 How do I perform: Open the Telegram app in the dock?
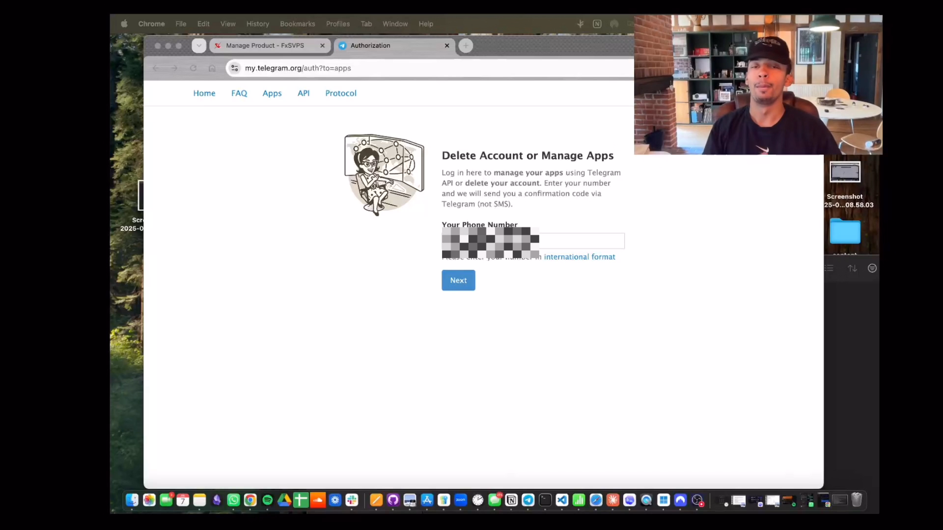pyautogui.click(x=528, y=500)
